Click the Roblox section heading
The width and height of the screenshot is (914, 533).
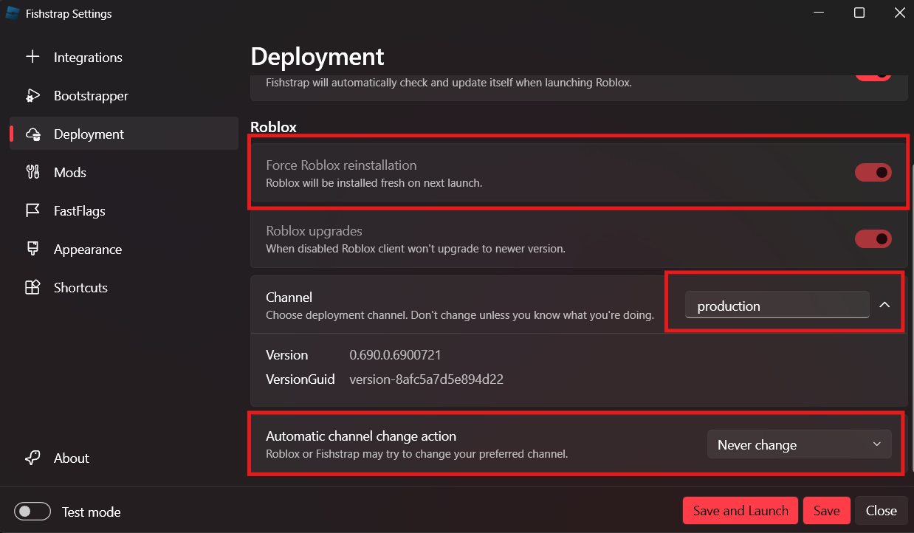tap(273, 127)
